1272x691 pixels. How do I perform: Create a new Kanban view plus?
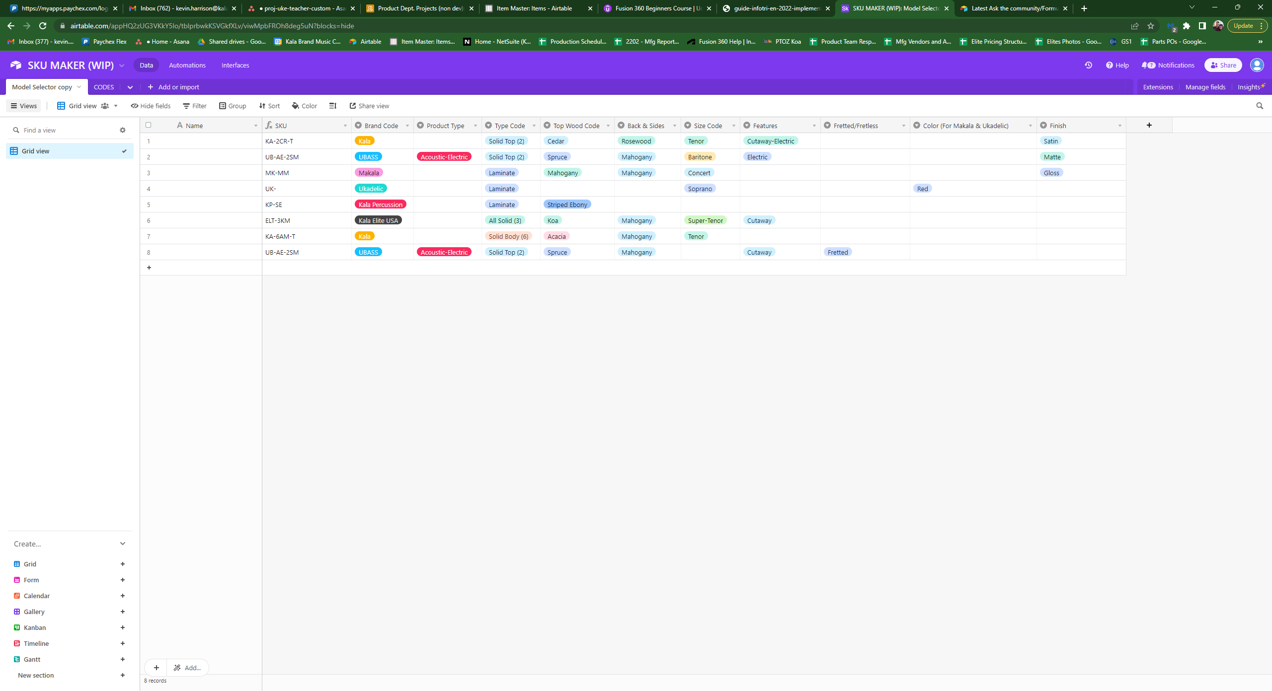click(123, 627)
